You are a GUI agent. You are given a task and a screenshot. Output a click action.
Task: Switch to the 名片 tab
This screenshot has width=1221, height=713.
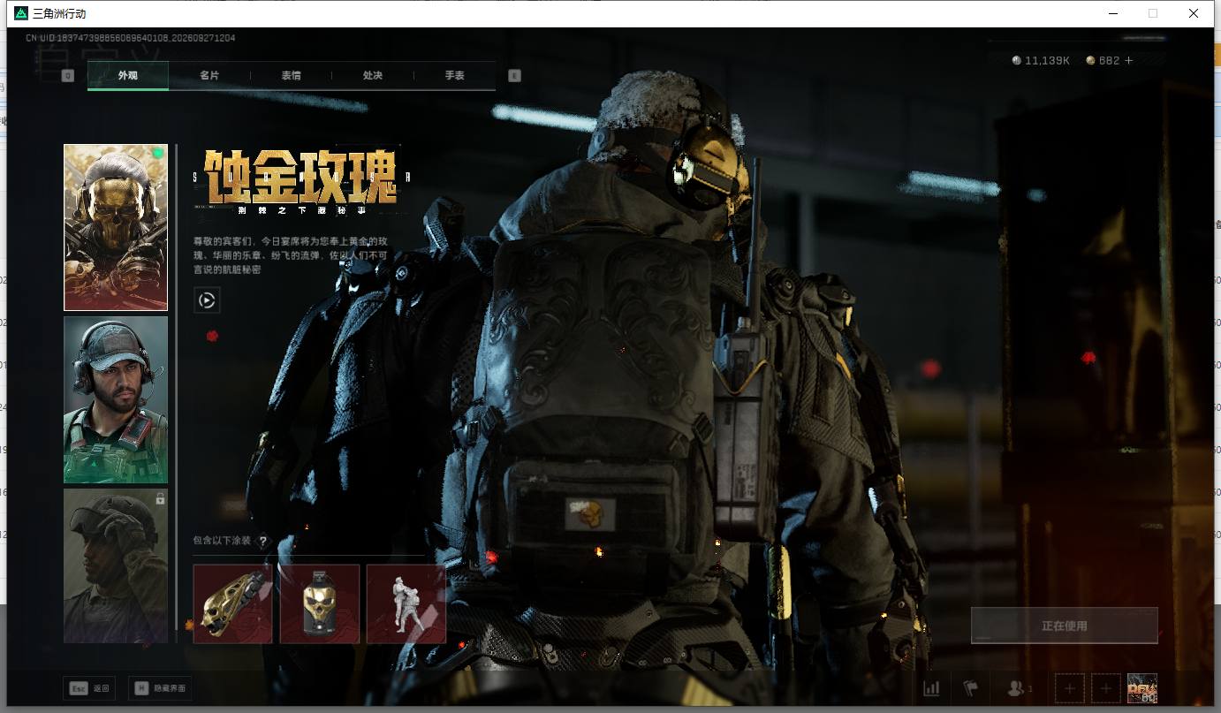coord(209,76)
